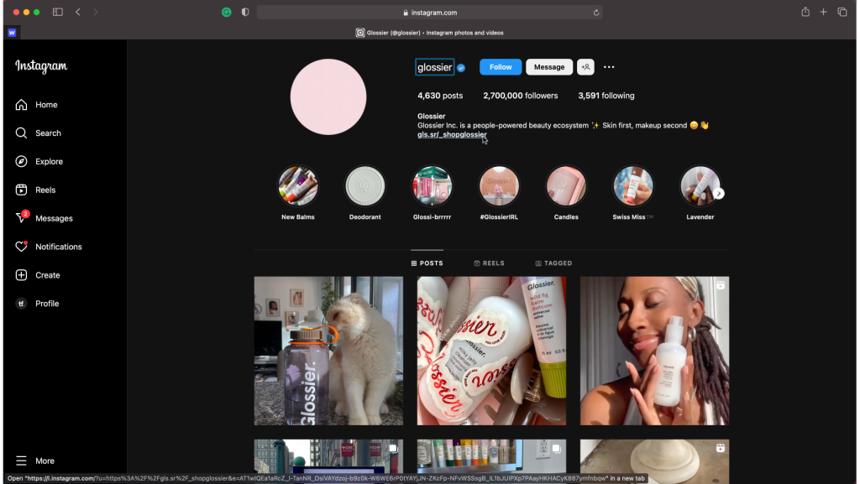Open the privacy report shield icon
Image resolution: width=860 pixels, height=484 pixels.
pyautogui.click(x=245, y=12)
